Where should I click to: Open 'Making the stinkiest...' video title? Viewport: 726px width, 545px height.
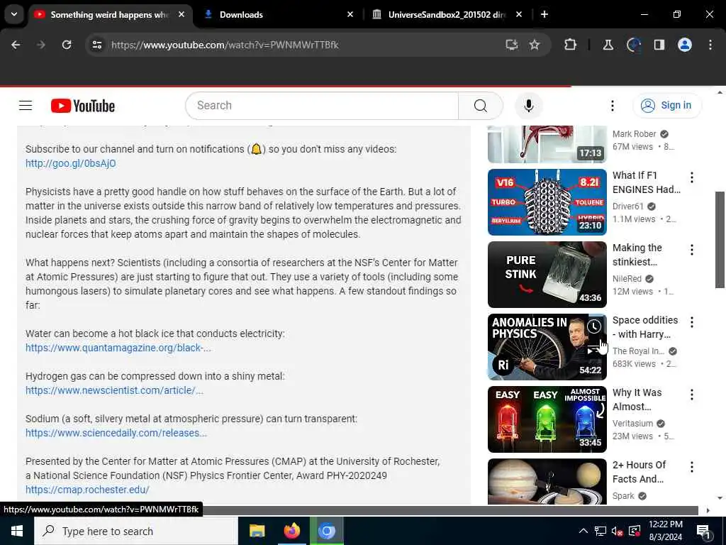point(637,255)
